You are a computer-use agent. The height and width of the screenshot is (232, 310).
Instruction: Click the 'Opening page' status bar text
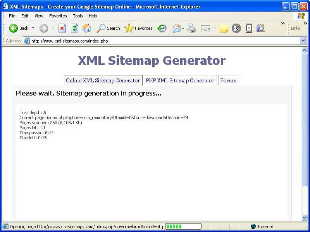coord(86,227)
